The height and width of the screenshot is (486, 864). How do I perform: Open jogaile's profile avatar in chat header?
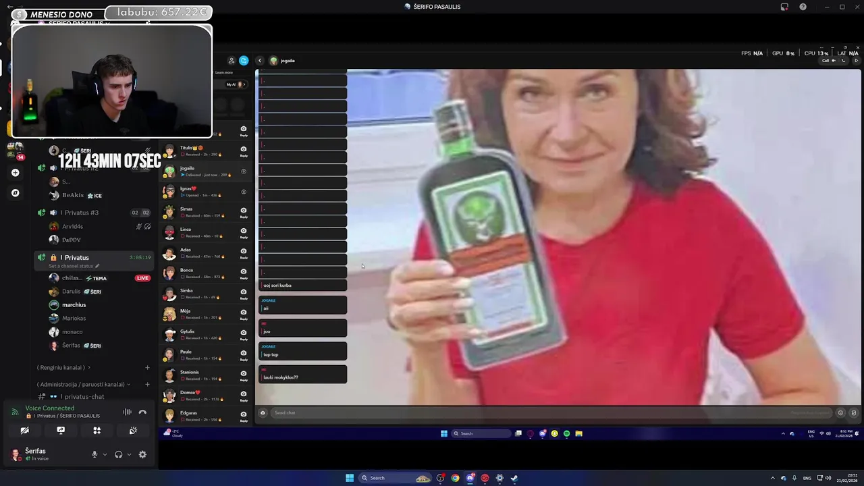[273, 61]
